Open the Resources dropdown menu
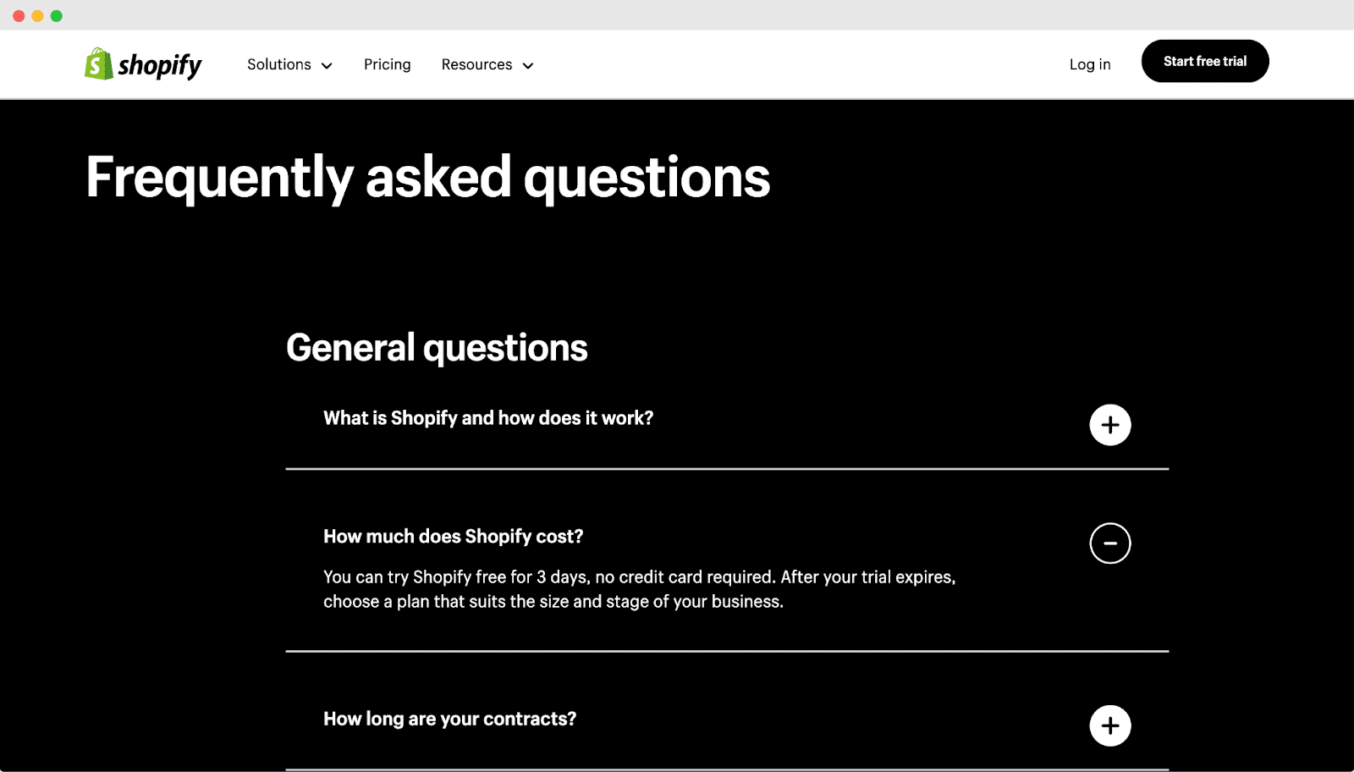This screenshot has height=772, width=1354. (487, 64)
